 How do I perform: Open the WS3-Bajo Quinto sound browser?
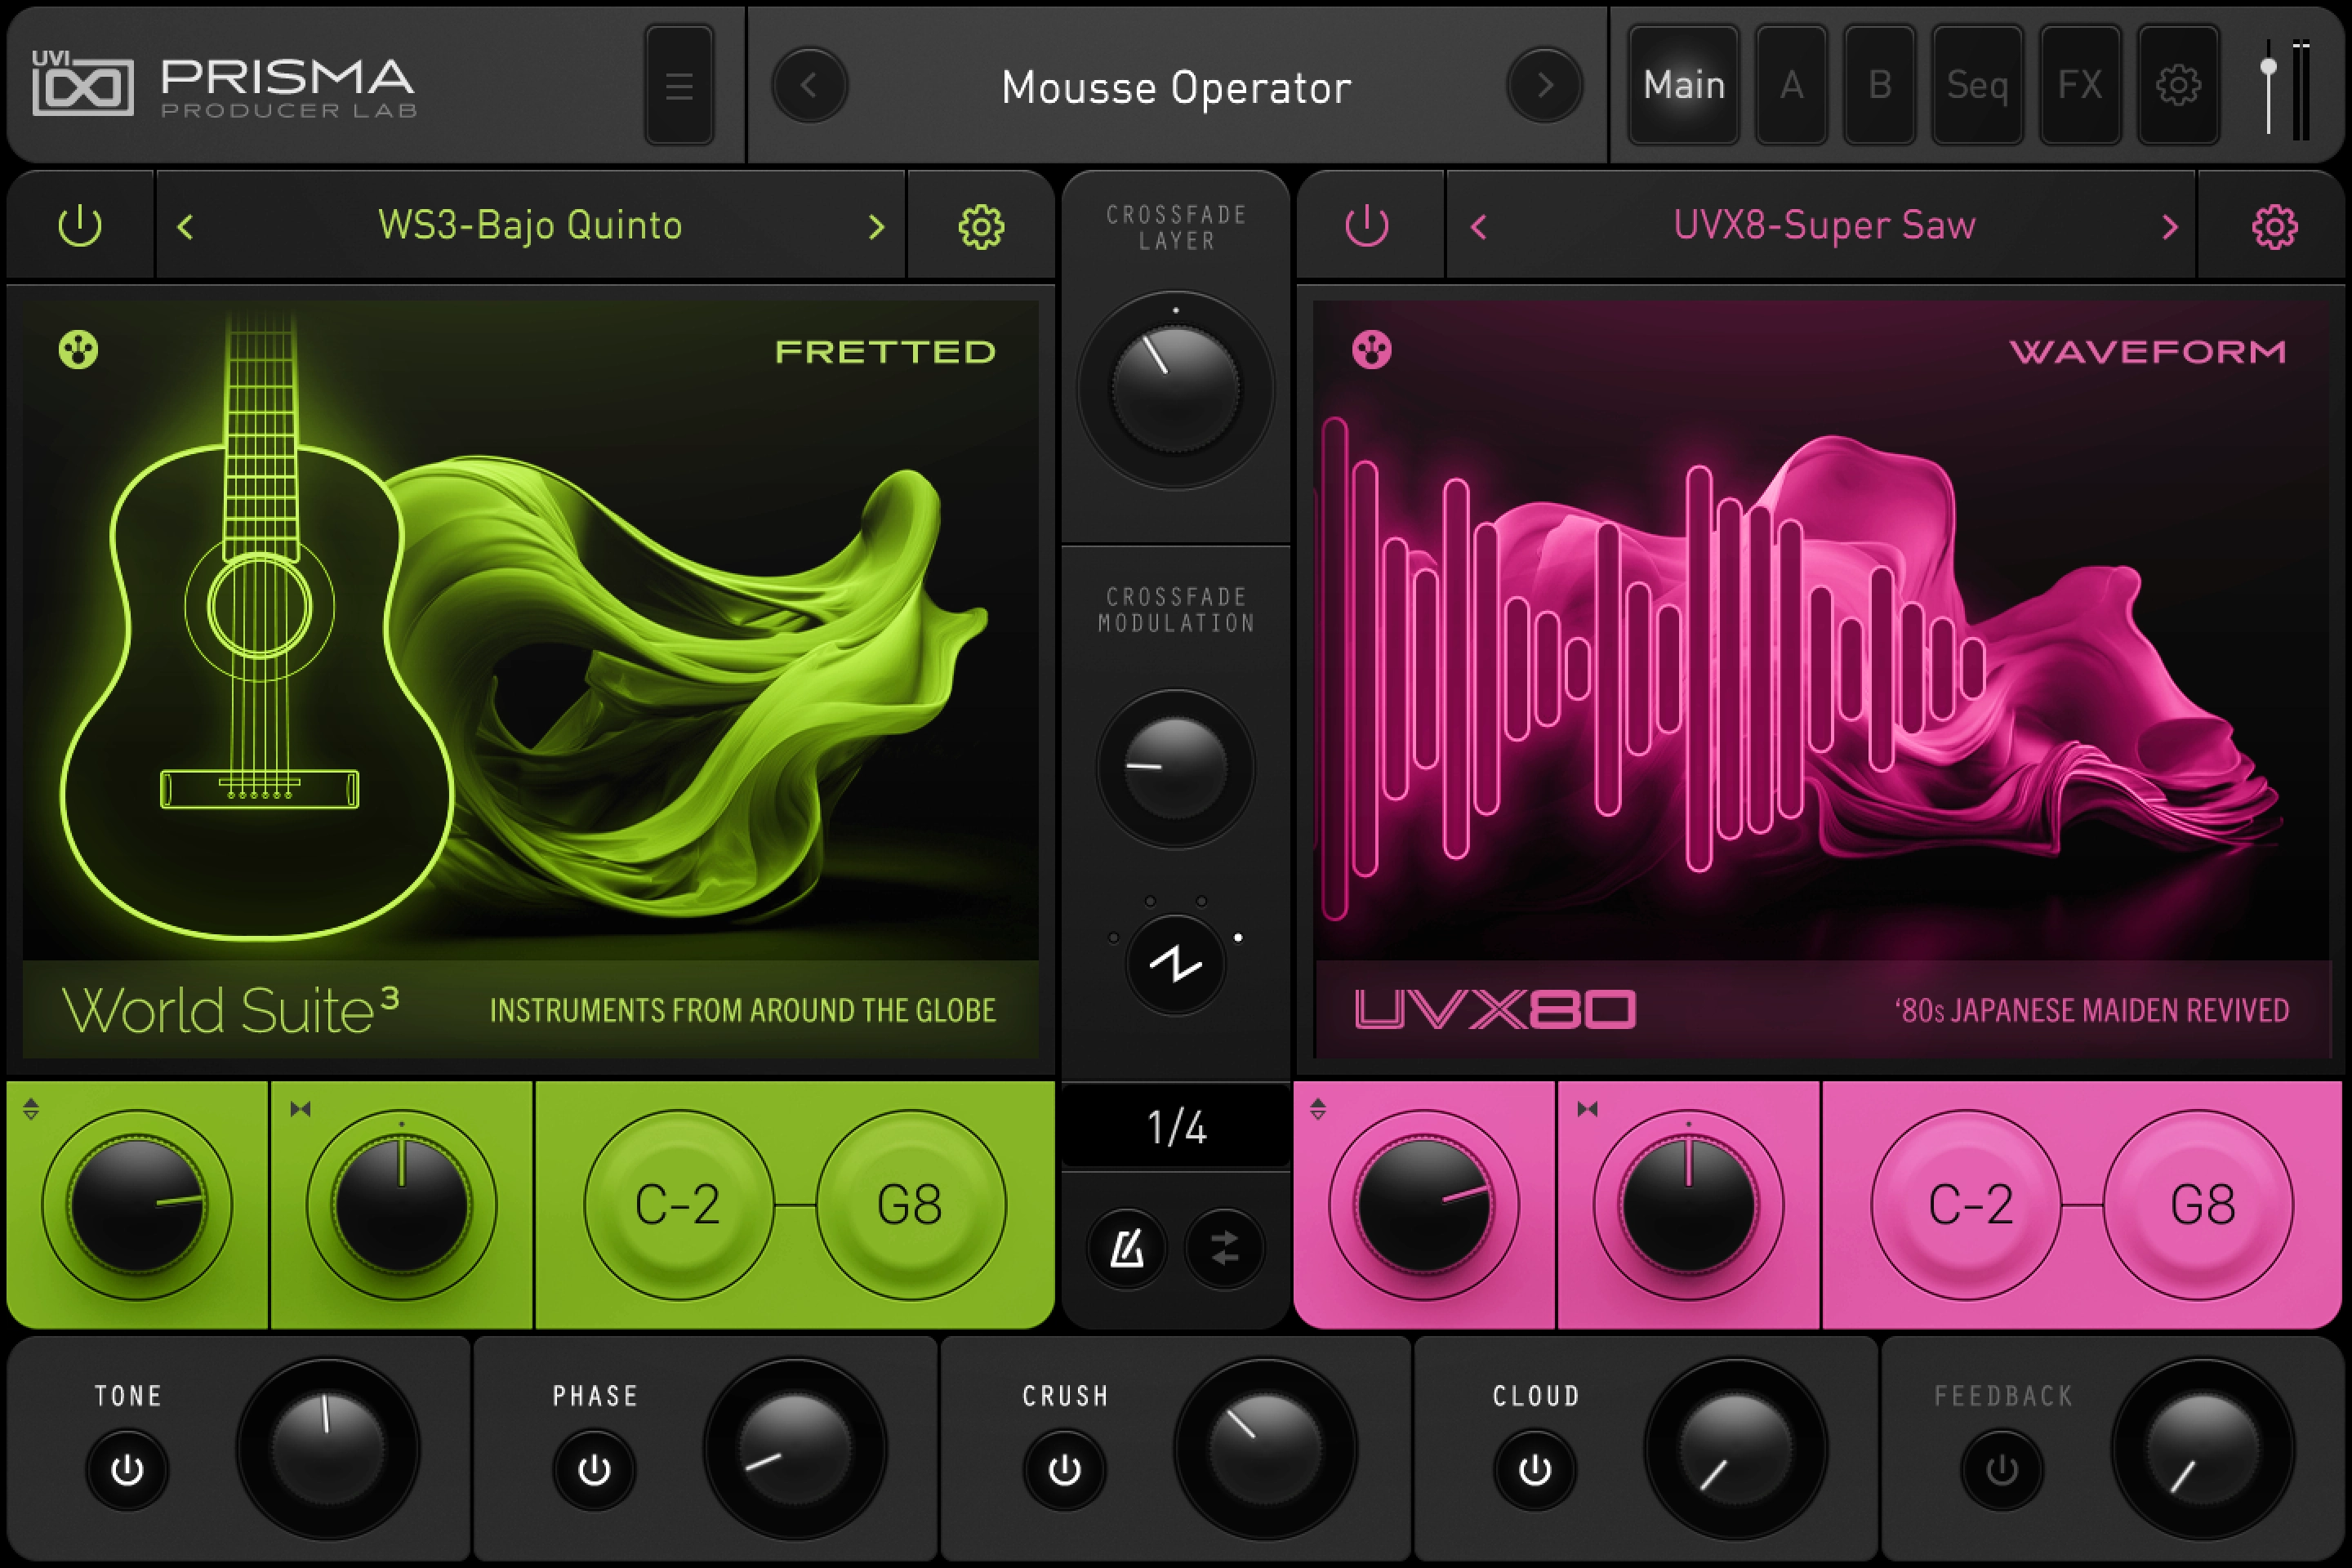(x=530, y=226)
